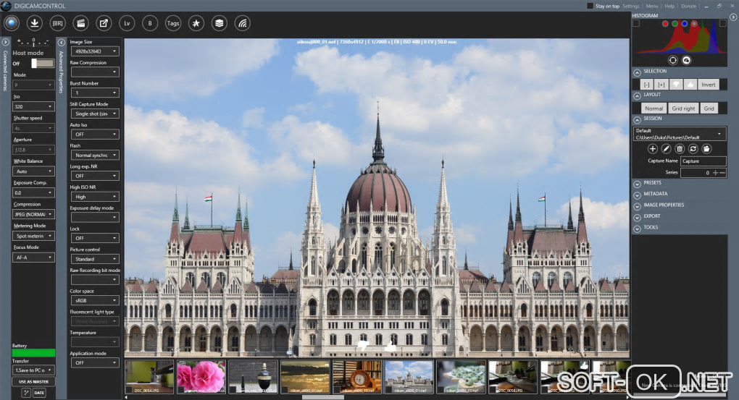The image size is (739, 400).
Task: Toggle the red histogram channel
Action: coord(665,24)
